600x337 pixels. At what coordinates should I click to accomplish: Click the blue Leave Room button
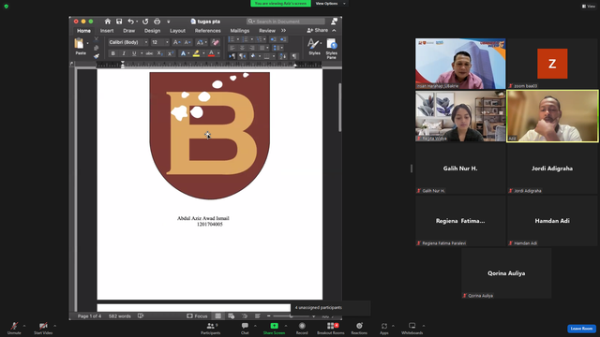[581, 329]
